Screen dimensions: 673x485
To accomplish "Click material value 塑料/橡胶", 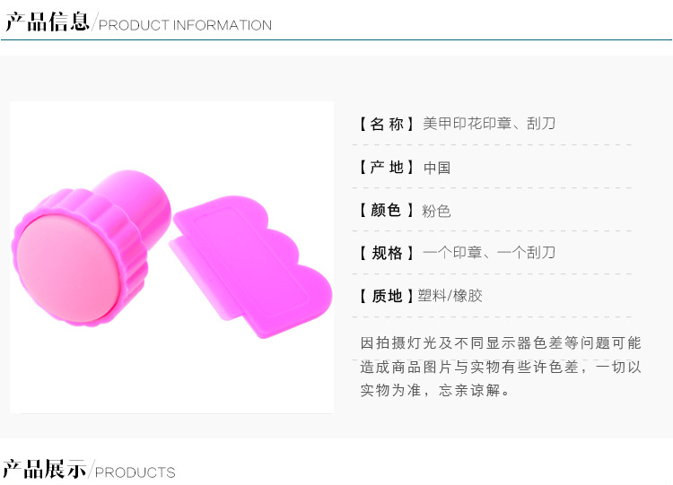I will 450,296.
